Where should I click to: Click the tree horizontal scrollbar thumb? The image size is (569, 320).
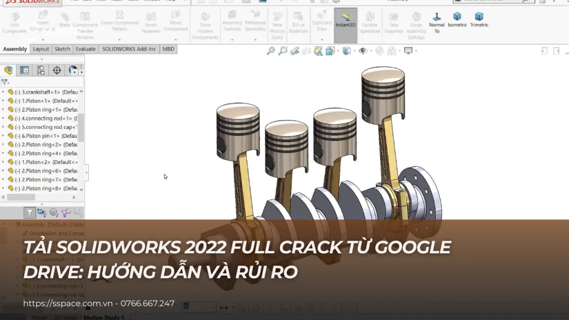click(21, 197)
